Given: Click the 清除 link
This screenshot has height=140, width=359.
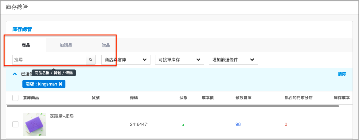Looking at the screenshot, I should 342,74.
